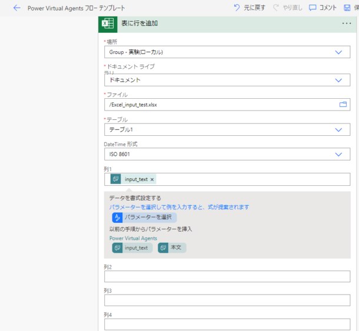Remove the input_text token from 列1
Screen dimensions: 359x331
(152, 179)
